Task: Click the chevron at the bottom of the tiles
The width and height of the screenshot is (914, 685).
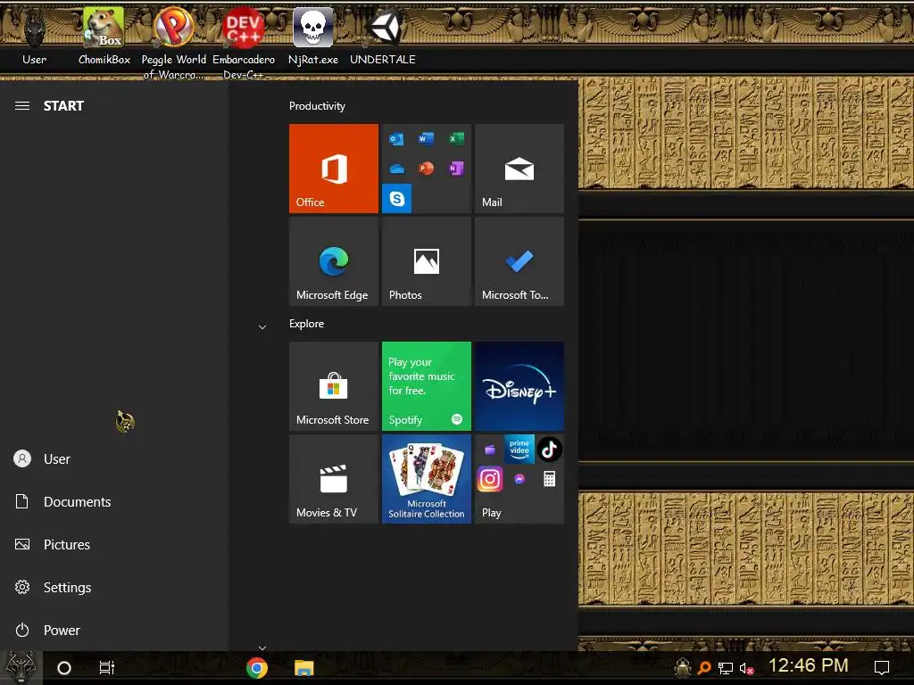Action: 262,648
